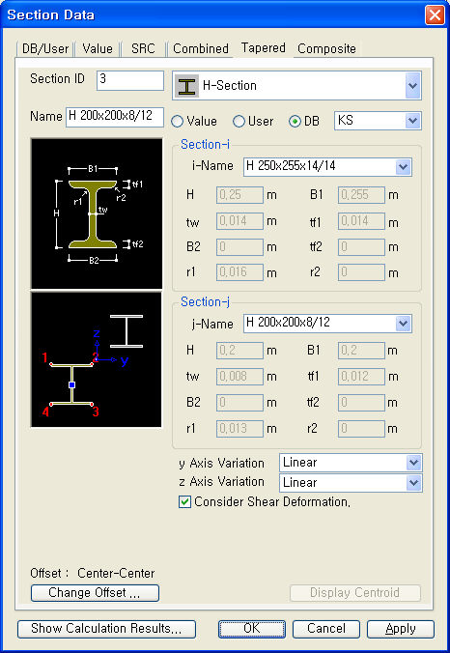The height and width of the screenshot is (653, 450).
Task: Click Section-j B1 value field
Action: coord(361,351)
